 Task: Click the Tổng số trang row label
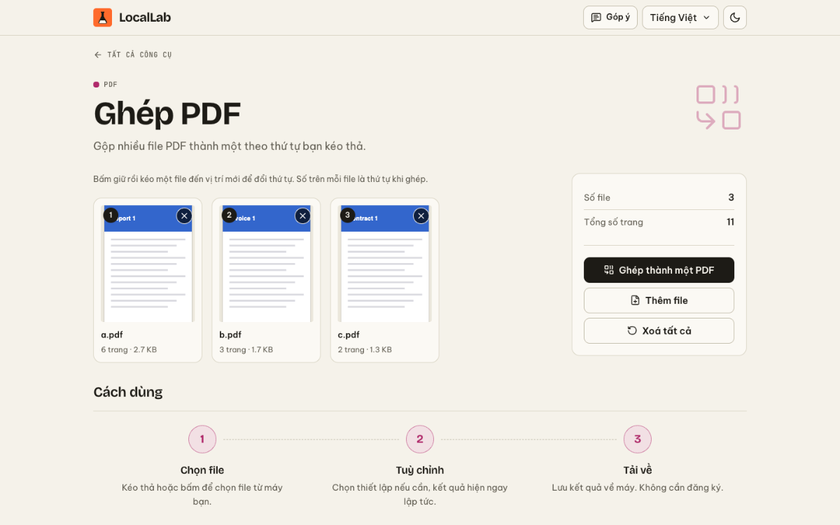tap(613, 222)
